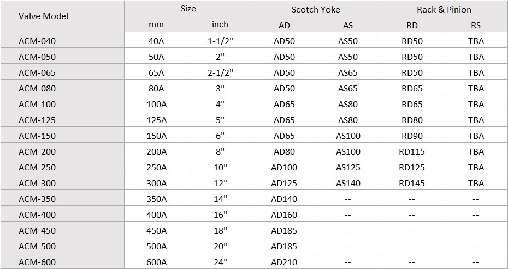Click the Rack & Pinion header cell
This screenshot has width=508, height=269.
pyautogui.click(x=444, y=8)
